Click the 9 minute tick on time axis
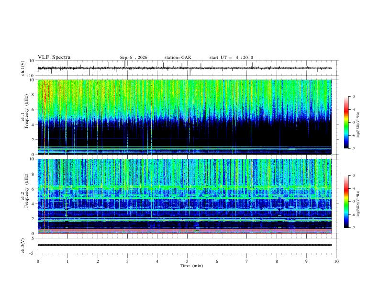Image resolution: width=379 pixels, height=293 pixels. [x=306, y=261]
